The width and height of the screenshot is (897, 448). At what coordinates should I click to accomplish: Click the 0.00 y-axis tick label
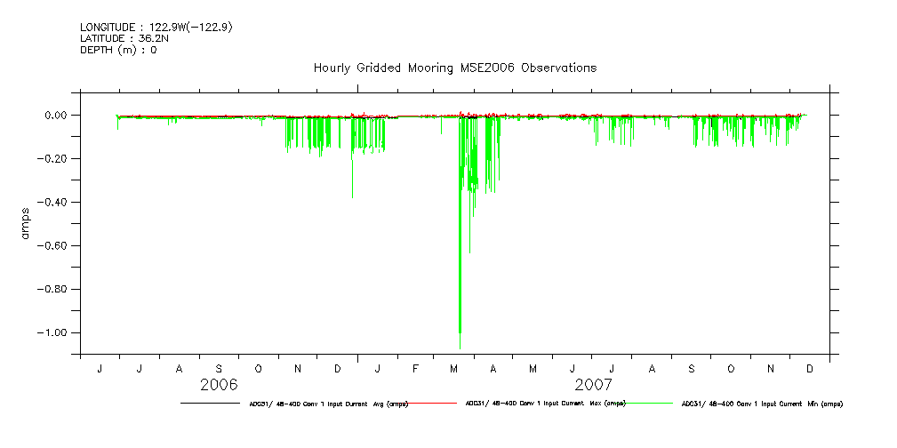click(55, 116)
